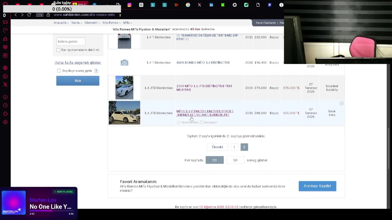The image size is (392, 220).
Task: Click the help question mark beside Seçtikçe sonuç getir
Action: click(x=96, y=71)
